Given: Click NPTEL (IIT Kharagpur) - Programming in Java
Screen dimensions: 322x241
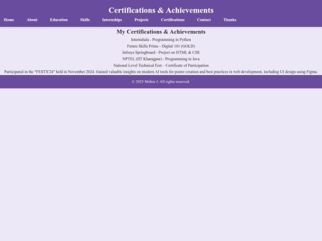Looking at the screenshot, I should coord(161,59).
